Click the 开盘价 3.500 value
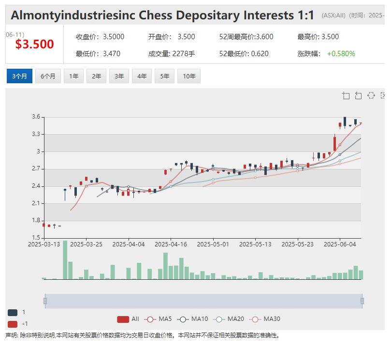391x349 pixels. tap(186, 37)
